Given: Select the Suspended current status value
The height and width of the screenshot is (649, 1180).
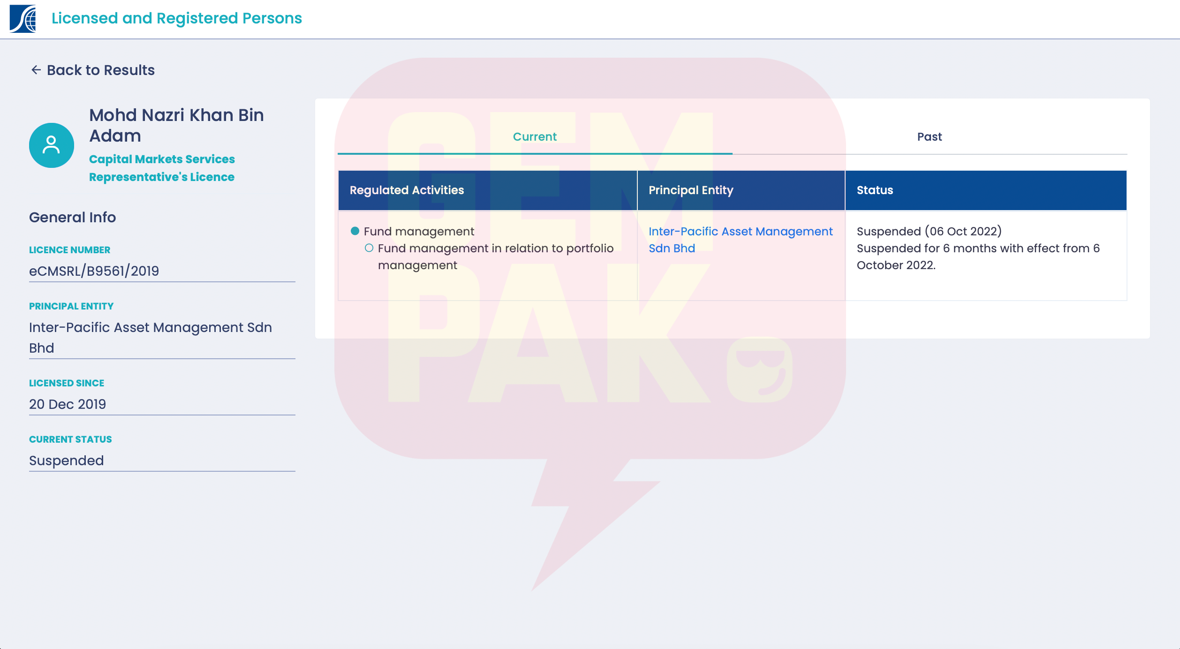Looking at the screenshot, I should tap(66, 460).
